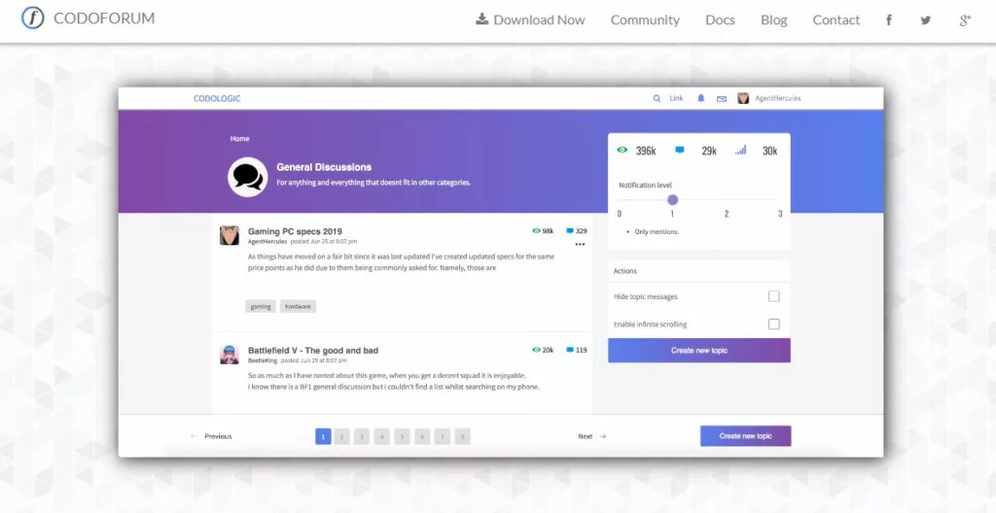The image size is (996, 513).
Task: Click the signal bars icon beside 30k
Action: pos(740,150)
